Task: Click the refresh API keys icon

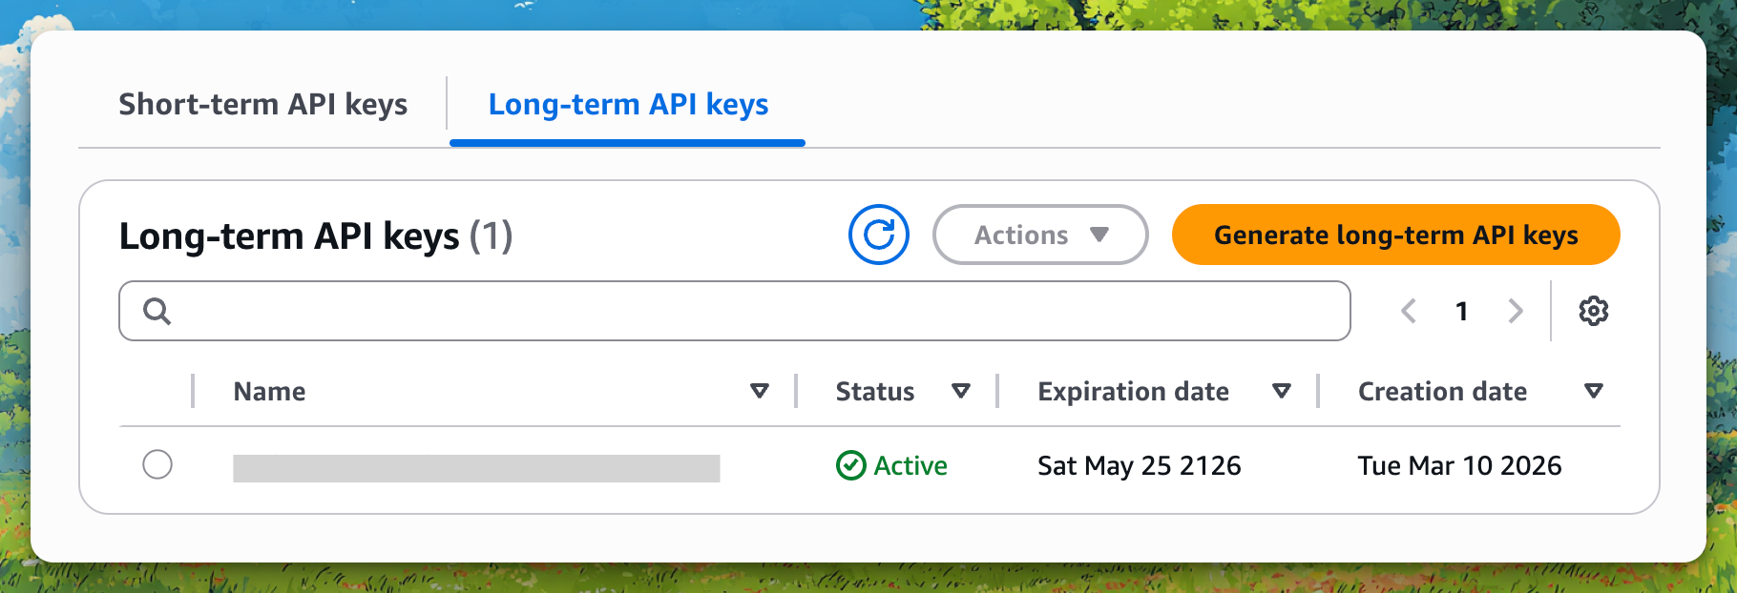Action: pyautogui.click(x=878, y=235)
